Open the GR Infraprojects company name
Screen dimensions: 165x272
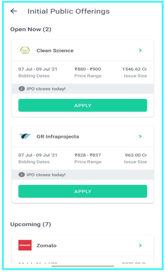[58, 137]
